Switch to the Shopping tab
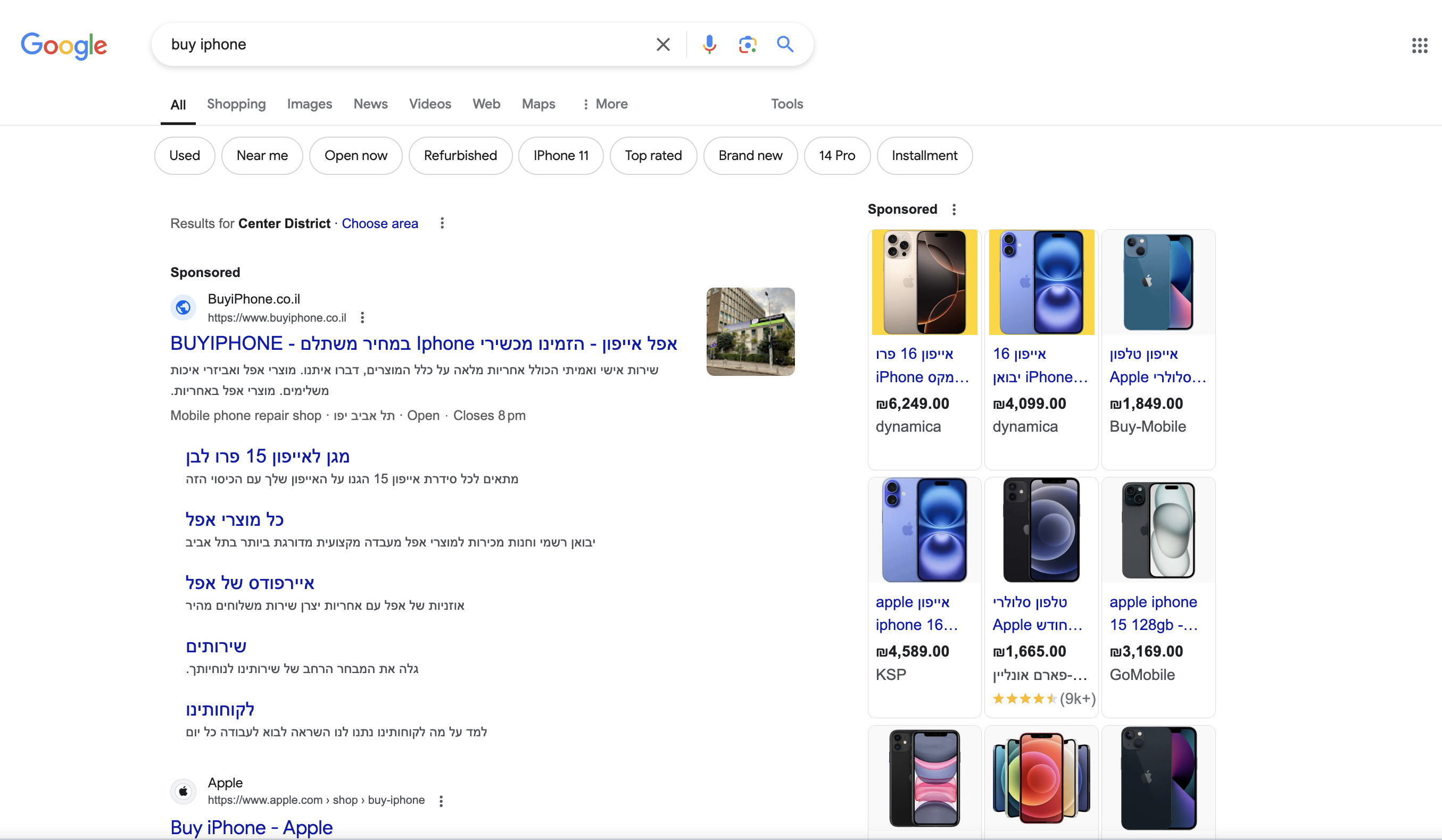Screen dimensions: 1442x840 pyautogui.click(x=236, y=104)
